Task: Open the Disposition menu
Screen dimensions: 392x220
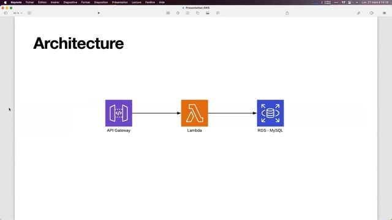Action: [101, 2]
